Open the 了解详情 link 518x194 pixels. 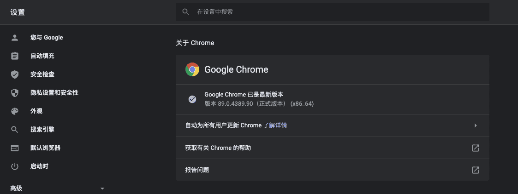pos(275,126)
